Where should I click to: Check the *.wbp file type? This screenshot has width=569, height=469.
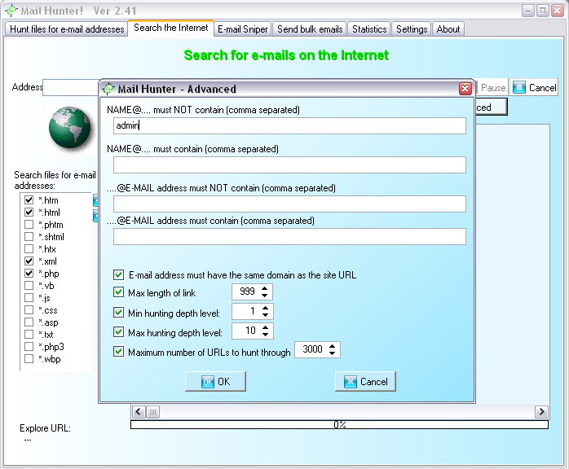[x=29, y=359]
